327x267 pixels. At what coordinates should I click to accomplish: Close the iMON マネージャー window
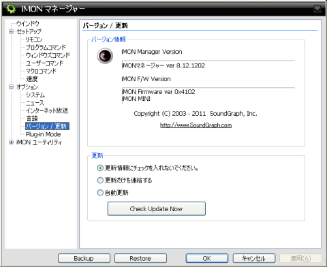tap(317, 9)
